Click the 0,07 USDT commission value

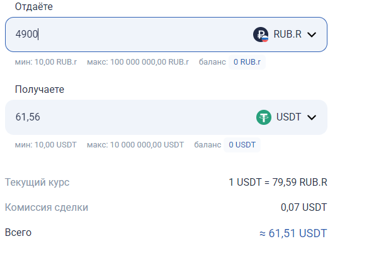(304, 207)
